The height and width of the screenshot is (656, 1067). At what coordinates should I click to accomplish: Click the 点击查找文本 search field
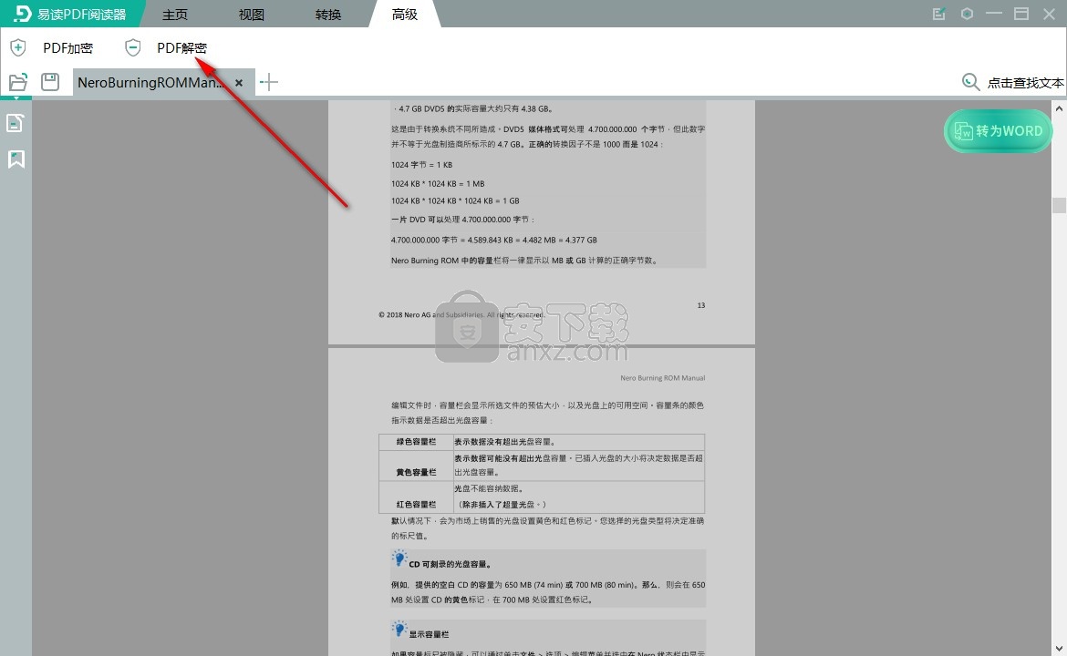point(1025,83)
